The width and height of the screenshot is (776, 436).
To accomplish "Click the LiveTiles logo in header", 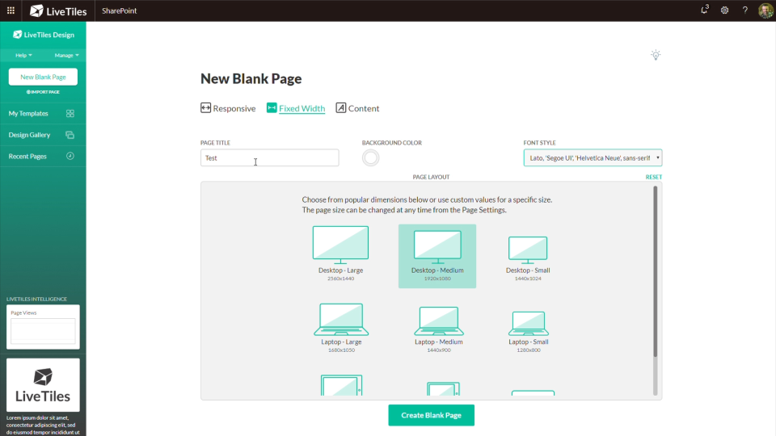I will click(x=58, y=10).
